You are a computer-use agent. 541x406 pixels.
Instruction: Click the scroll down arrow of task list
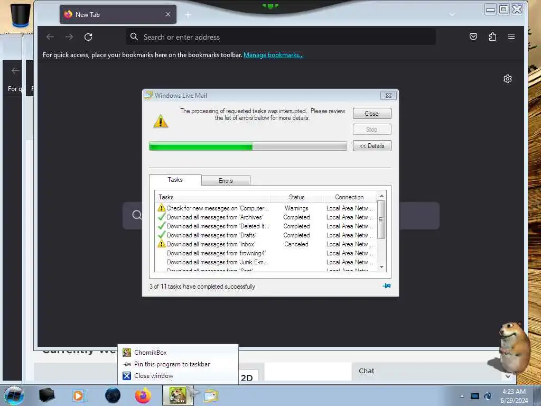pyautogui.click(x=381, y=267)
